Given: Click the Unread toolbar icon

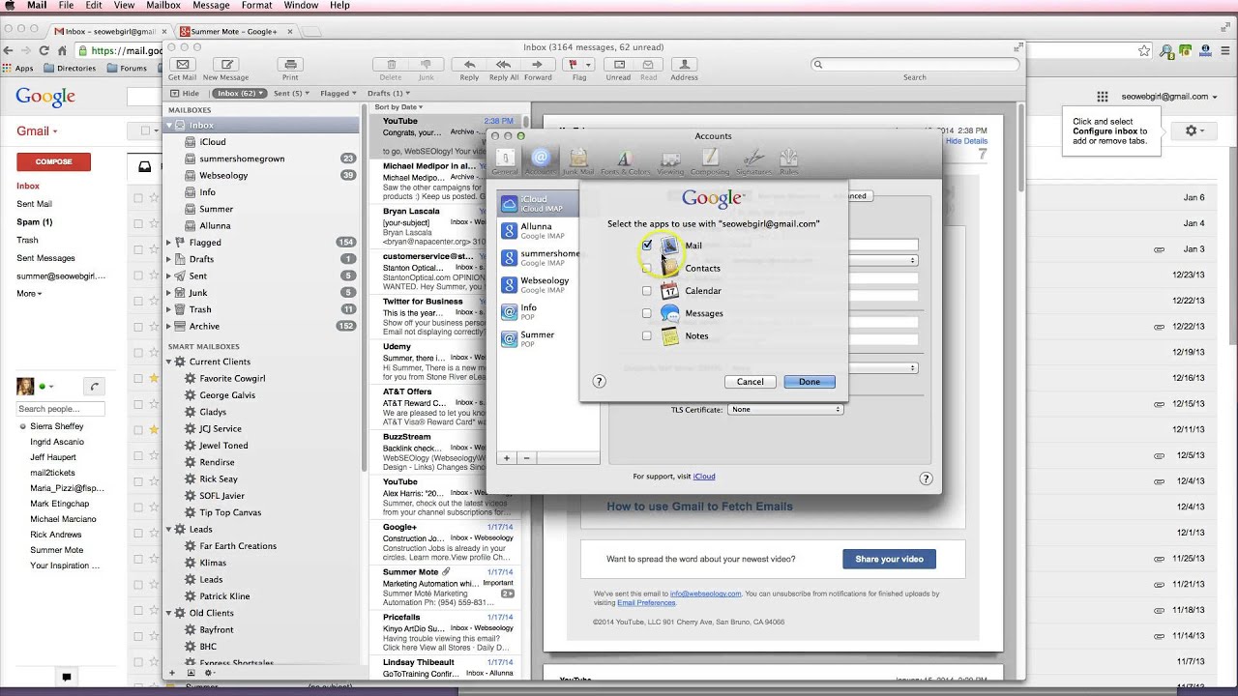Looking at the screenshot, I should point(618,65).
